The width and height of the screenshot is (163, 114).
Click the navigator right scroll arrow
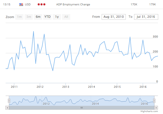156,108
